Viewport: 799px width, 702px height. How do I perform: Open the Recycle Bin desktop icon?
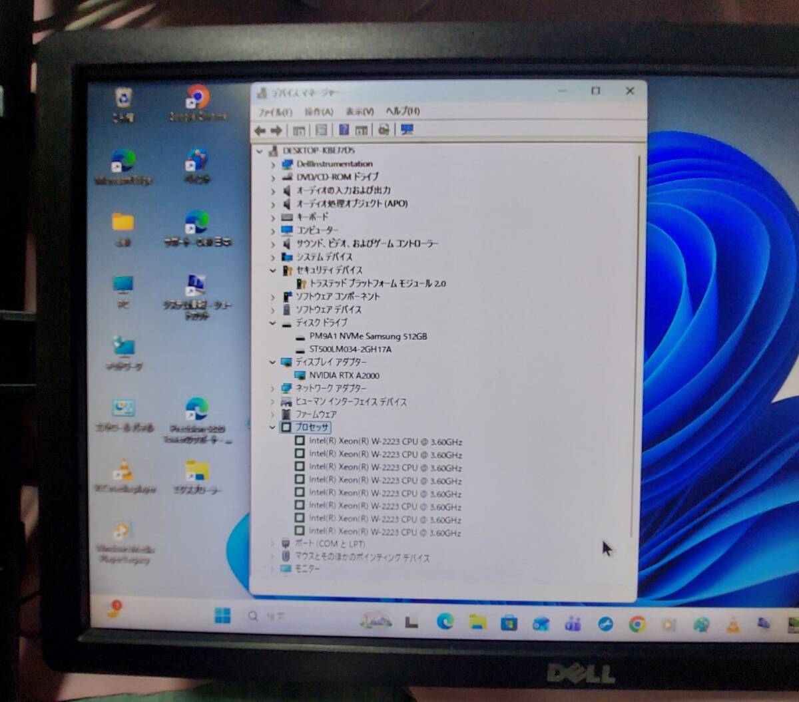123,104
